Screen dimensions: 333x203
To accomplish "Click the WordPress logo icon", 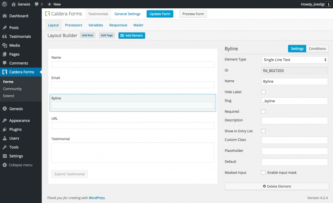I will tap(4, 4).
